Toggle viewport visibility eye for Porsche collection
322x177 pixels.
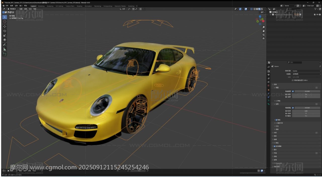(x=317, y=15)
